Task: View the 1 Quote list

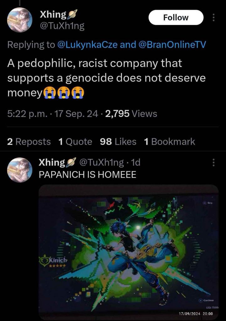Action: [75, 142]
